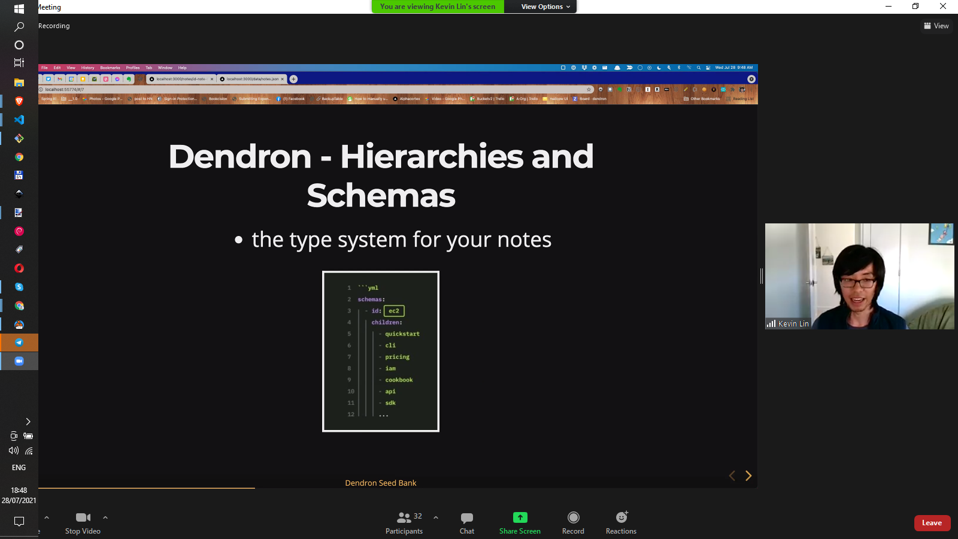Start recording with the Record button
958x539 pixels.
pyautogui.click(x=573, y=523)
